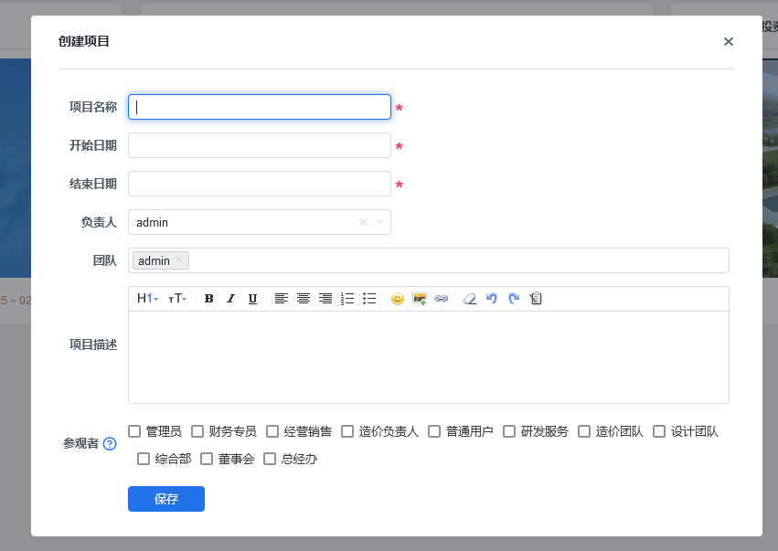Screen dimensions: 778x551
Task: Click the underline formatting icon
Action: [x=252, y=299]
